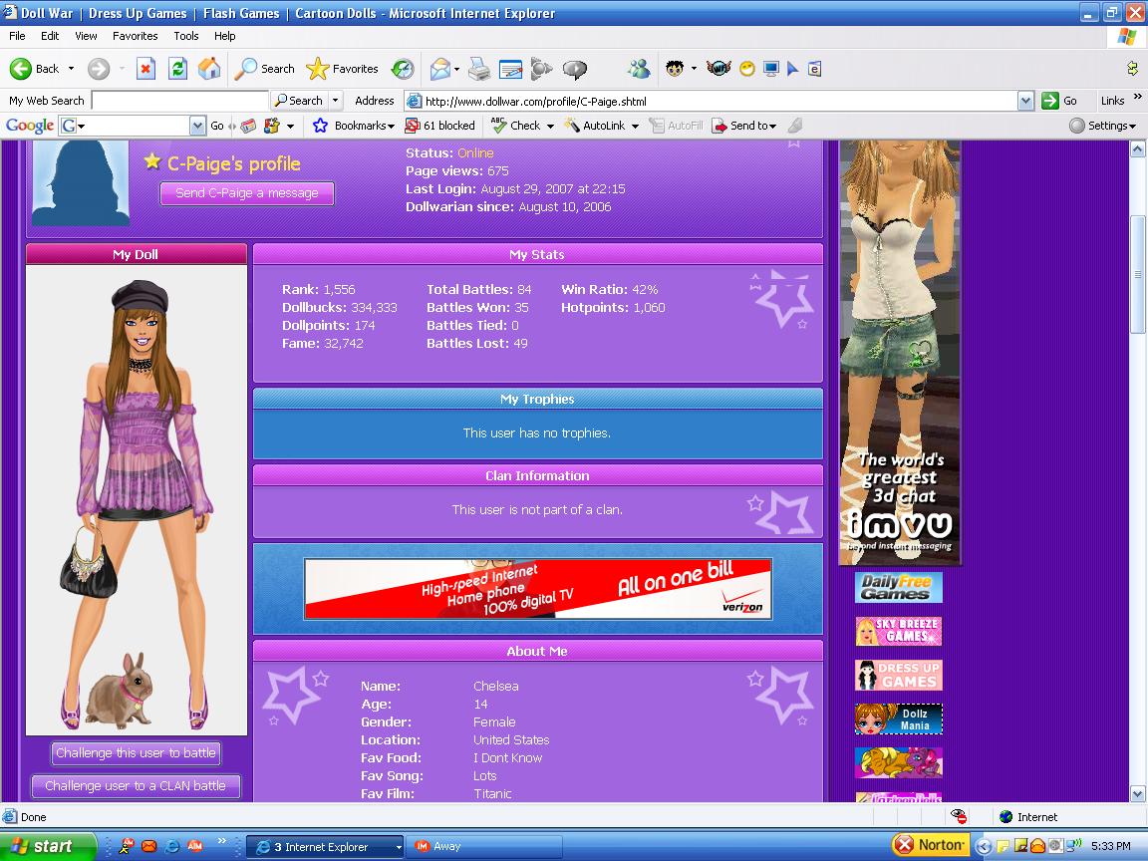1148x861 pixels.
Task: Stop loading with the red X icon
Action: [x=145, y=69]
